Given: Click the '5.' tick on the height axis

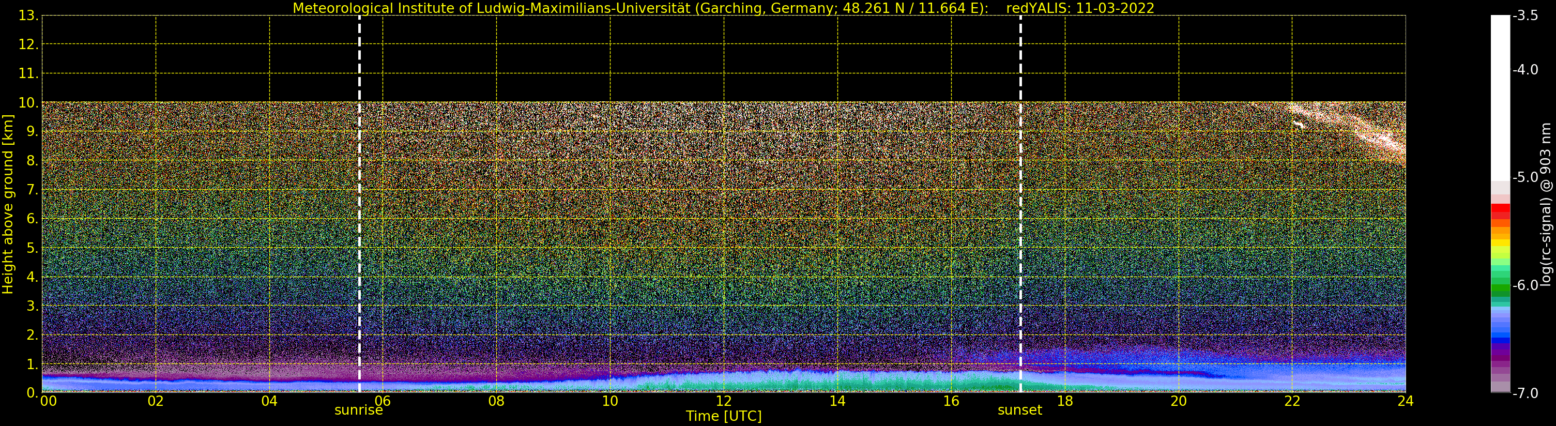Looking at the screenshot, I should pos(32,248).
